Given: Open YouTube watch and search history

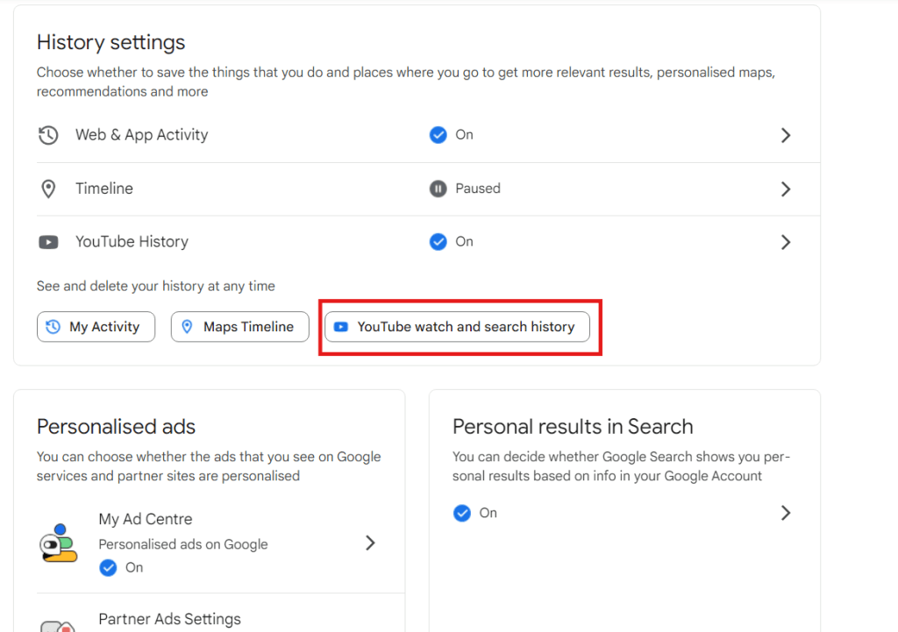Looking at the screenshot, I should pos(458,326).
